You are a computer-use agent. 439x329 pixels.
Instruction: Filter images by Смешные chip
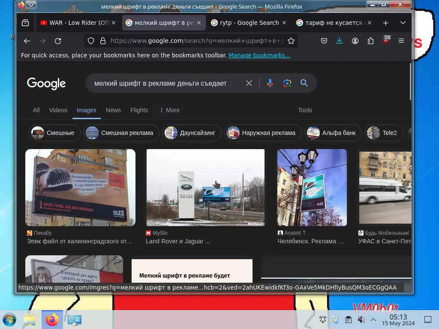[x=54, y=133]
